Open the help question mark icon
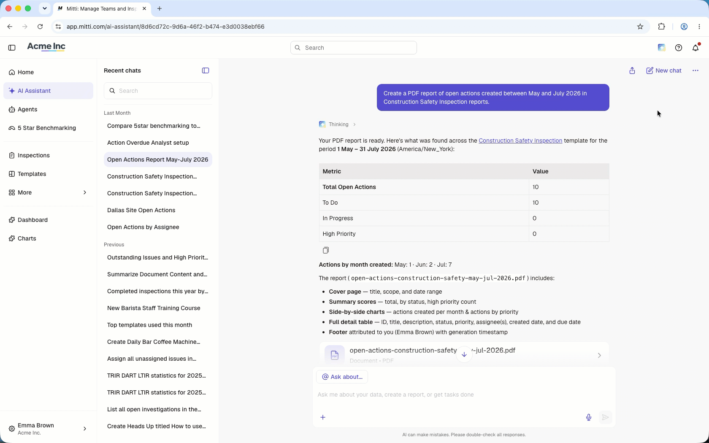The height and width of the screenshot is (443, 709). point(679,48)
